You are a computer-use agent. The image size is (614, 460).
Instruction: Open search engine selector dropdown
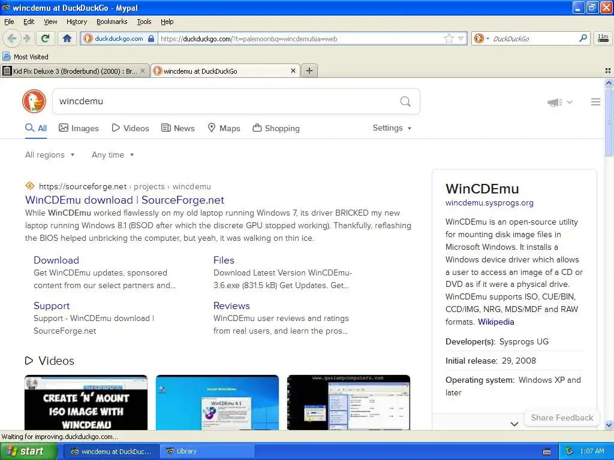point(481,38)
